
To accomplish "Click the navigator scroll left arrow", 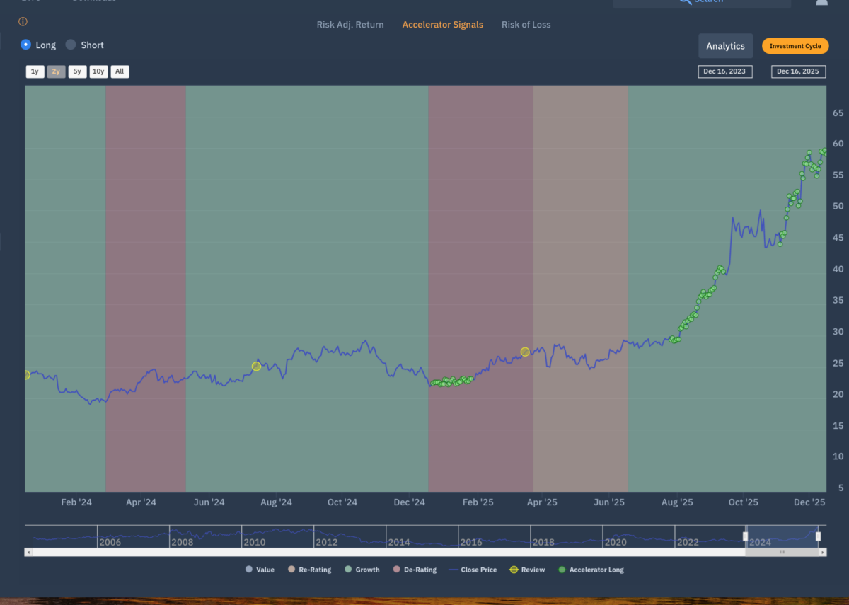I will click(x=29, y=551).
